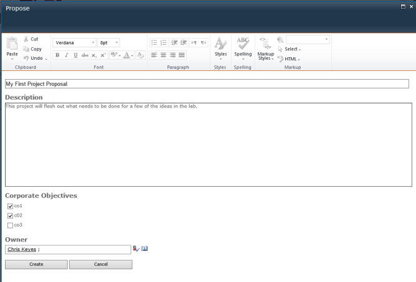Click the bulleted list icon
This screenshot has width=416, height=282.
[154, 43]
